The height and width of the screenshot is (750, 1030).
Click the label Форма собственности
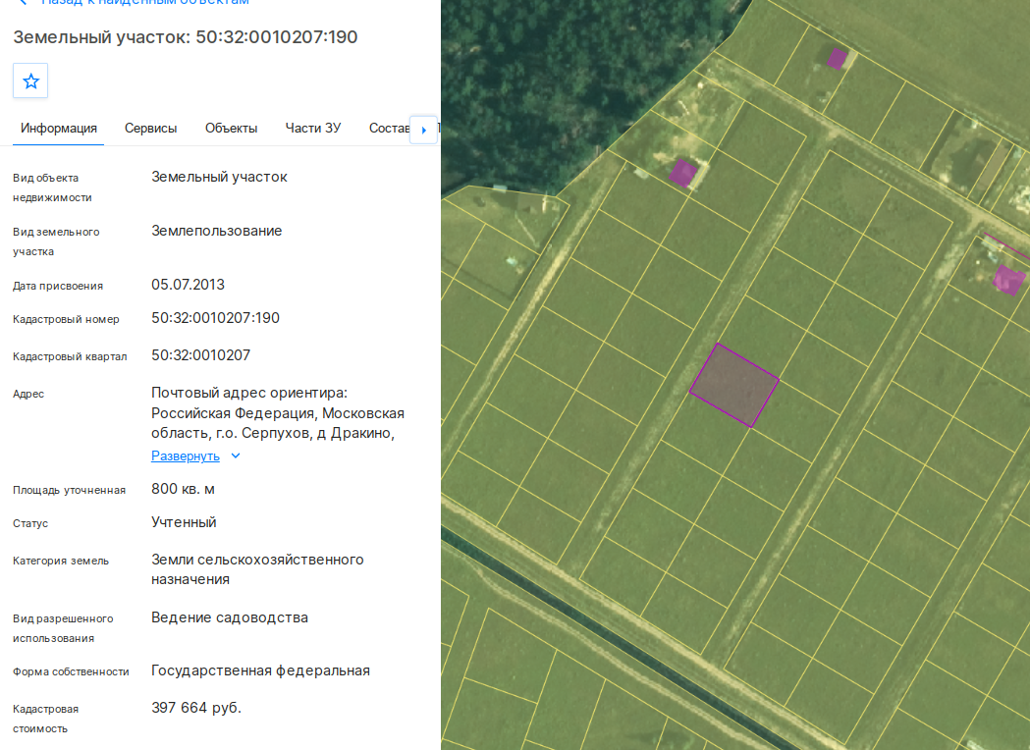point(71,671)
